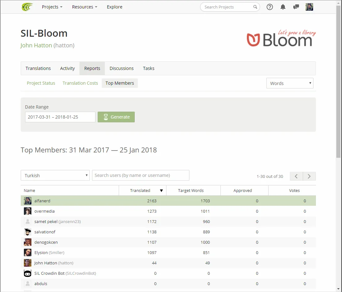Click the Translated sort arrow
The height and width of the screenshot is (292, 342).
(x=161, y=190)
